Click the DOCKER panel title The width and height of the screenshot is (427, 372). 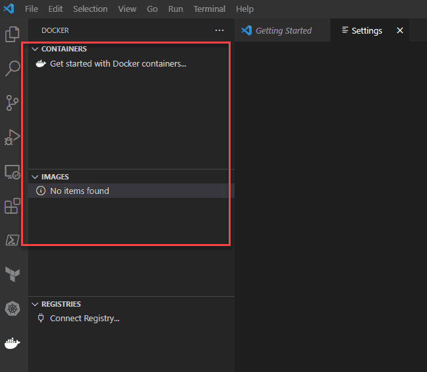pyautogui.click(x=55, y=30)
